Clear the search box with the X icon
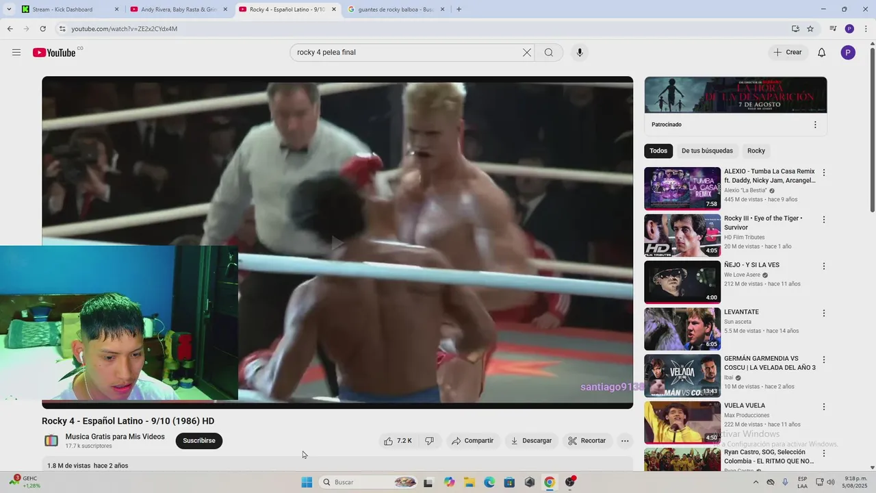The image size is (876, 493). click(527, 53)
